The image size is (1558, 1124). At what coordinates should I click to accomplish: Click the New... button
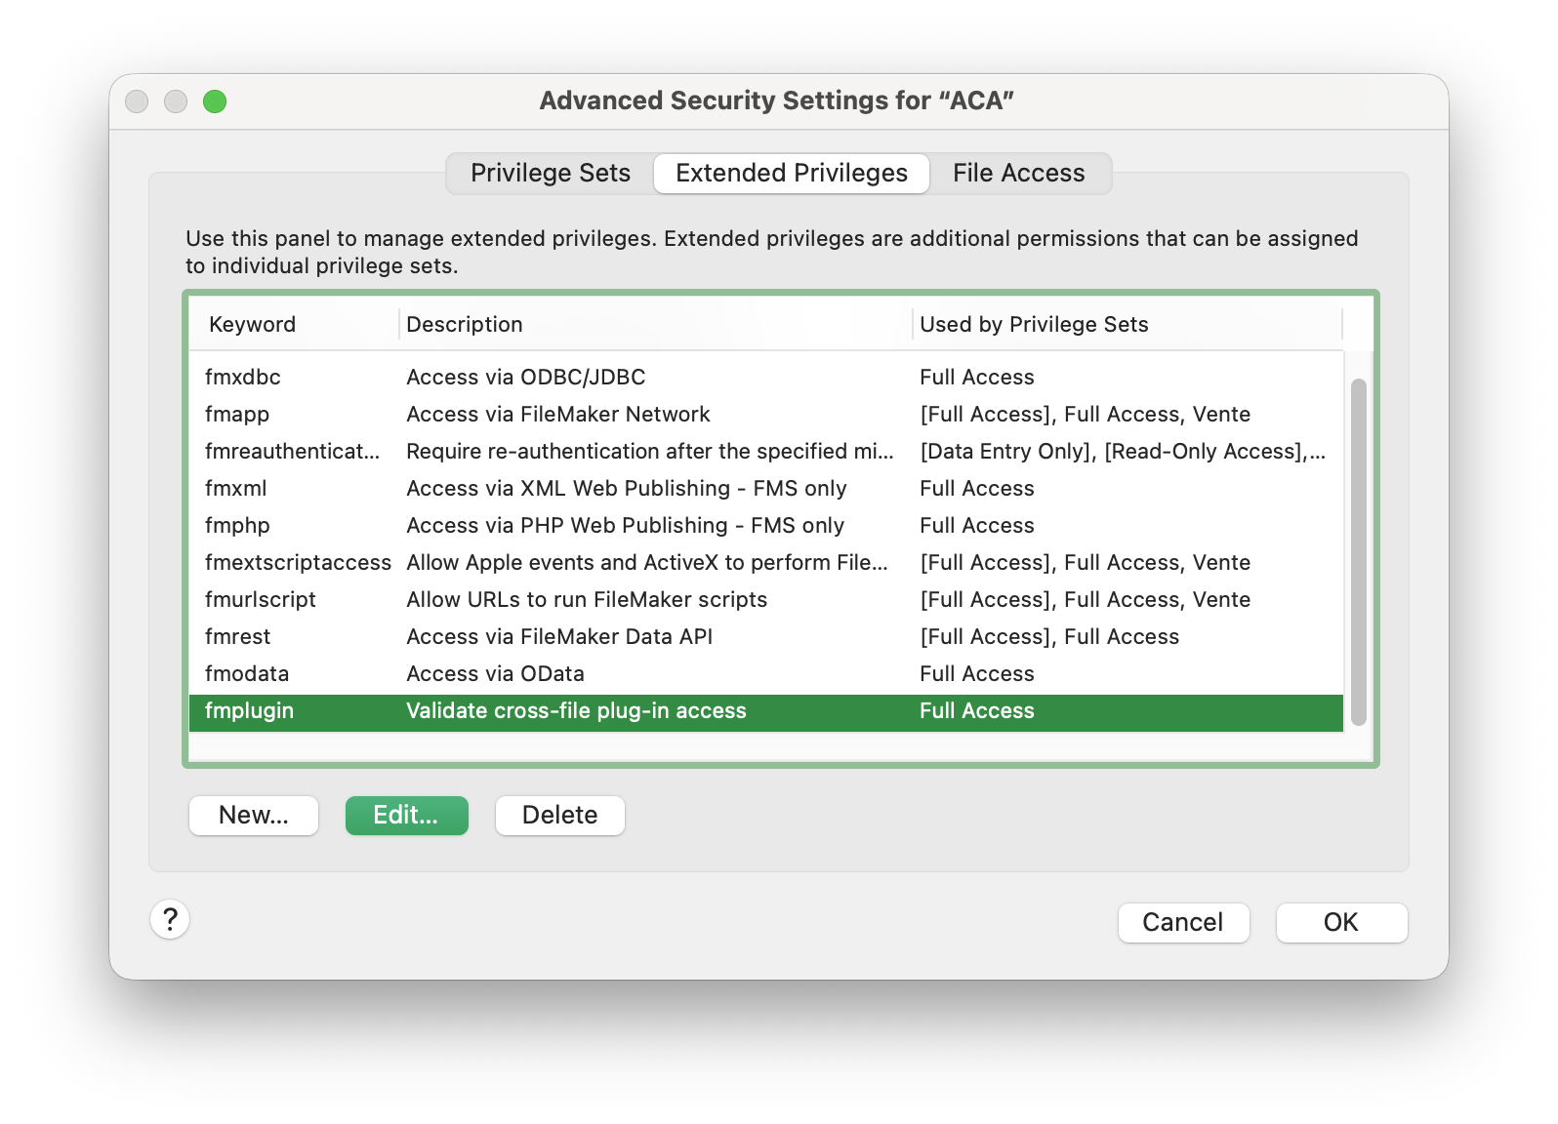[x=254, y=815]
